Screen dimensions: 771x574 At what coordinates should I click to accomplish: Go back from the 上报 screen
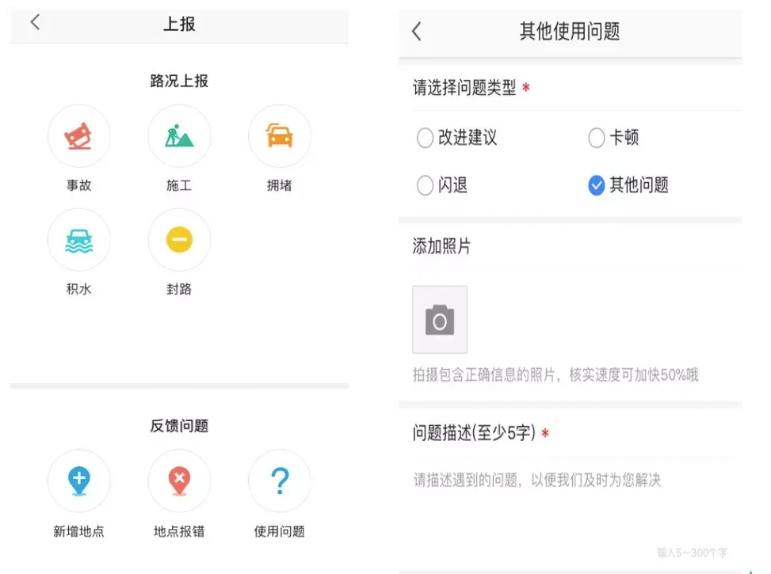[x=35, y=22]
